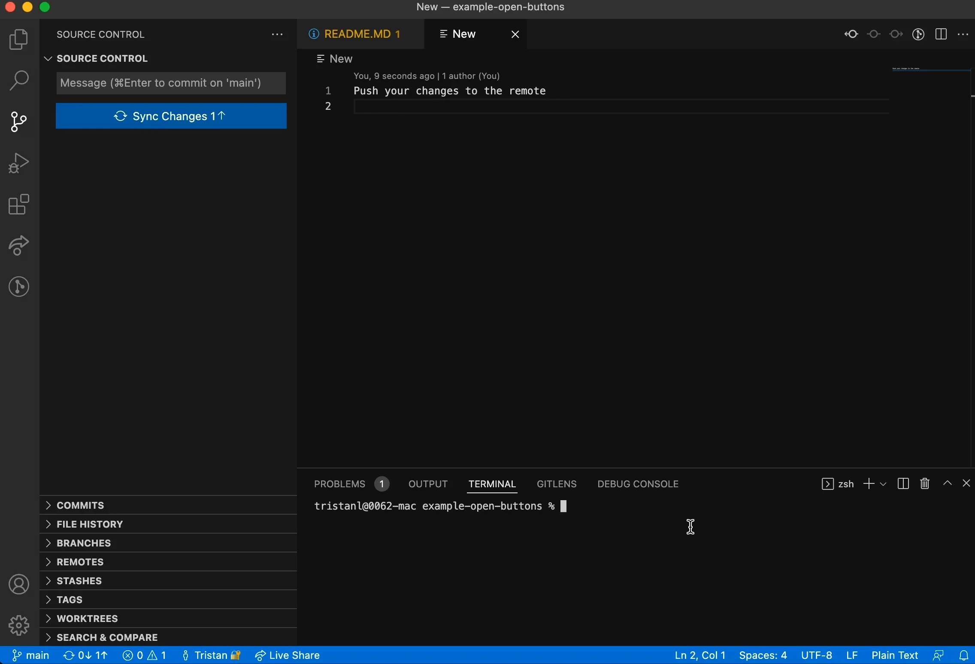Viewport: 975px width, 664px height.
Task: Switch to the GITLENS panel tab
Action: [557, 484]
